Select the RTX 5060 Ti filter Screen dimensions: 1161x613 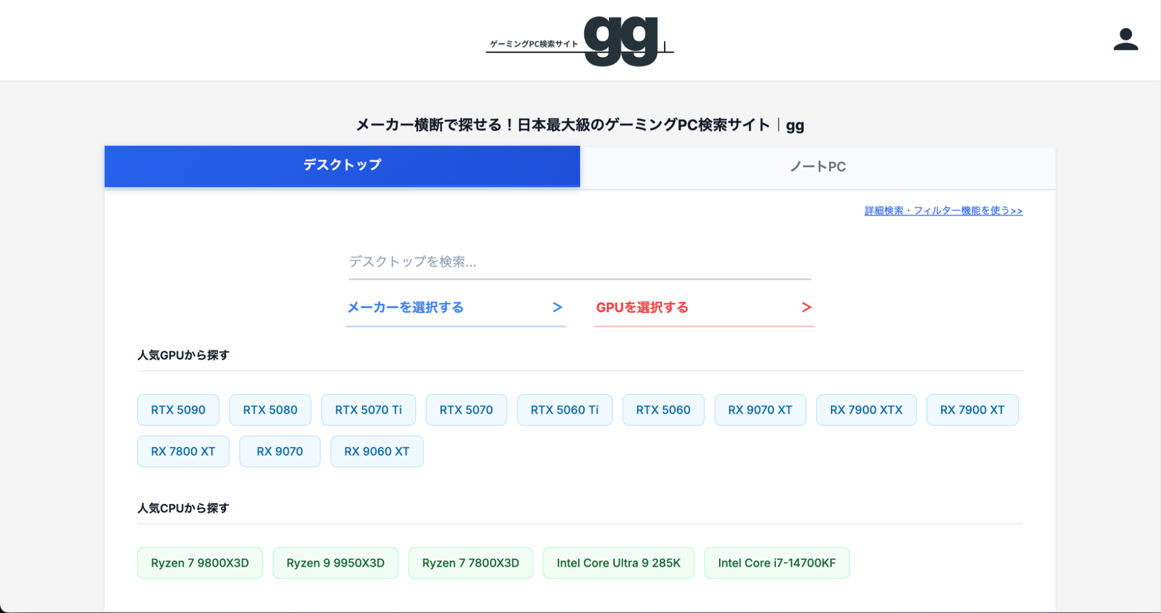point(564,409)
